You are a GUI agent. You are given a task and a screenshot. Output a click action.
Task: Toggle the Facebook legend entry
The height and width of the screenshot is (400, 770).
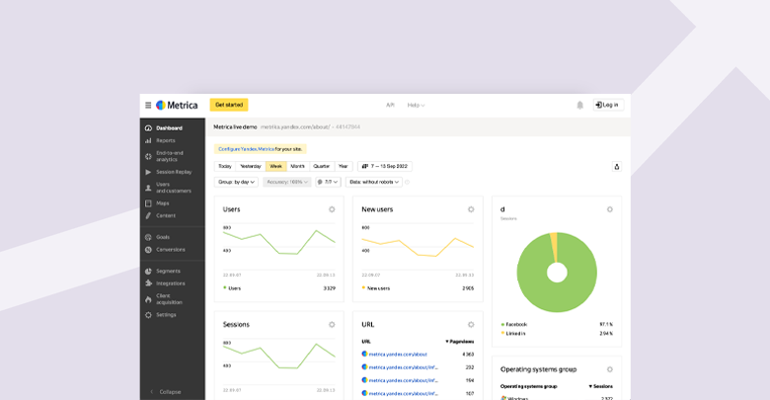[514, 325]
